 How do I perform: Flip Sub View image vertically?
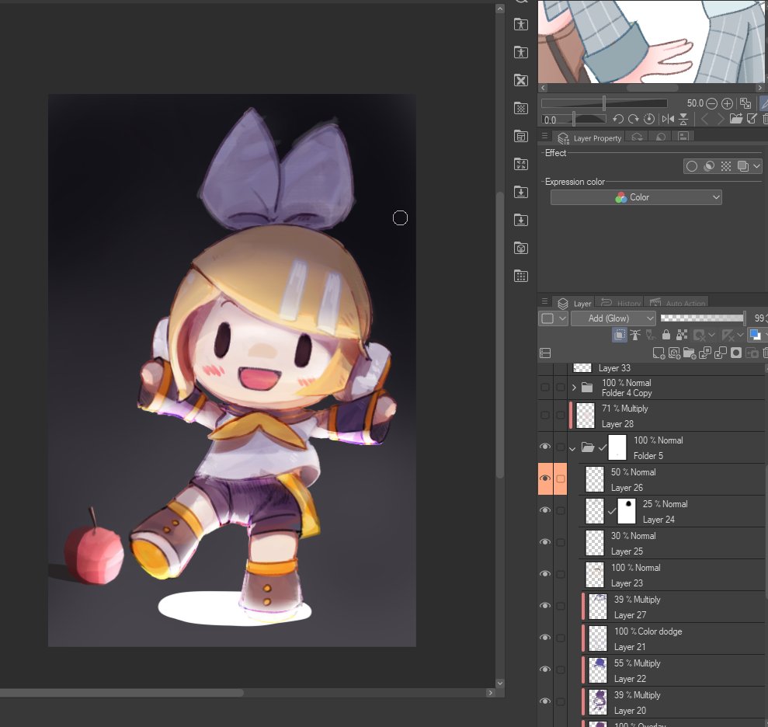pos(683,119)
